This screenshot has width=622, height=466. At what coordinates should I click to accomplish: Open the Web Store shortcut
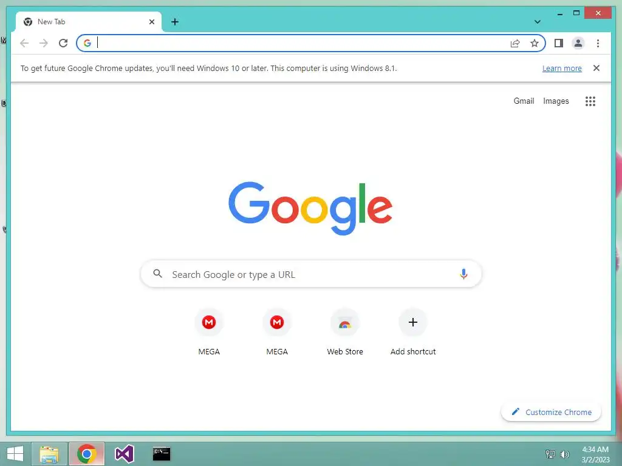pos(345,333)
